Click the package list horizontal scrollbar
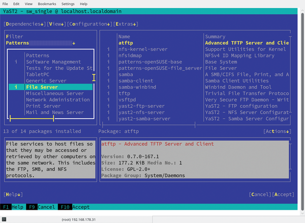The width and height of the screenshot is (305, 223). click(148, 125)
